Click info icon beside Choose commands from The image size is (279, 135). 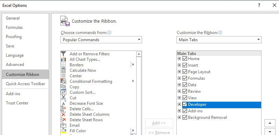coord(109,33)
